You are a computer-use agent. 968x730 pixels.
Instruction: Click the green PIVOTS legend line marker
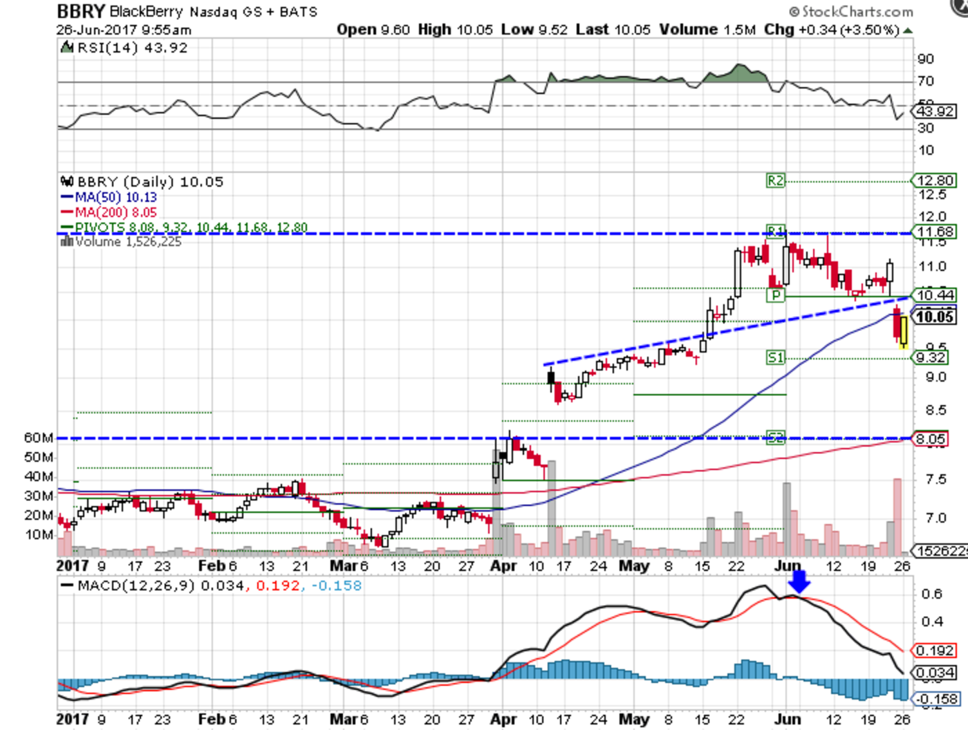click(x=67, y=227)
